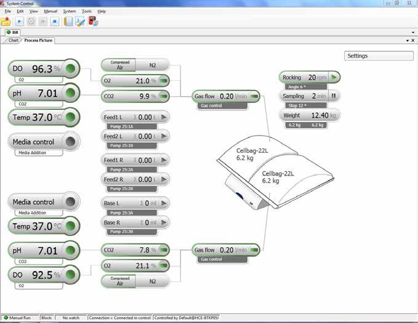Expand the system tab row dropdown arrow
The image size is (418, 323).
point(413,32)
